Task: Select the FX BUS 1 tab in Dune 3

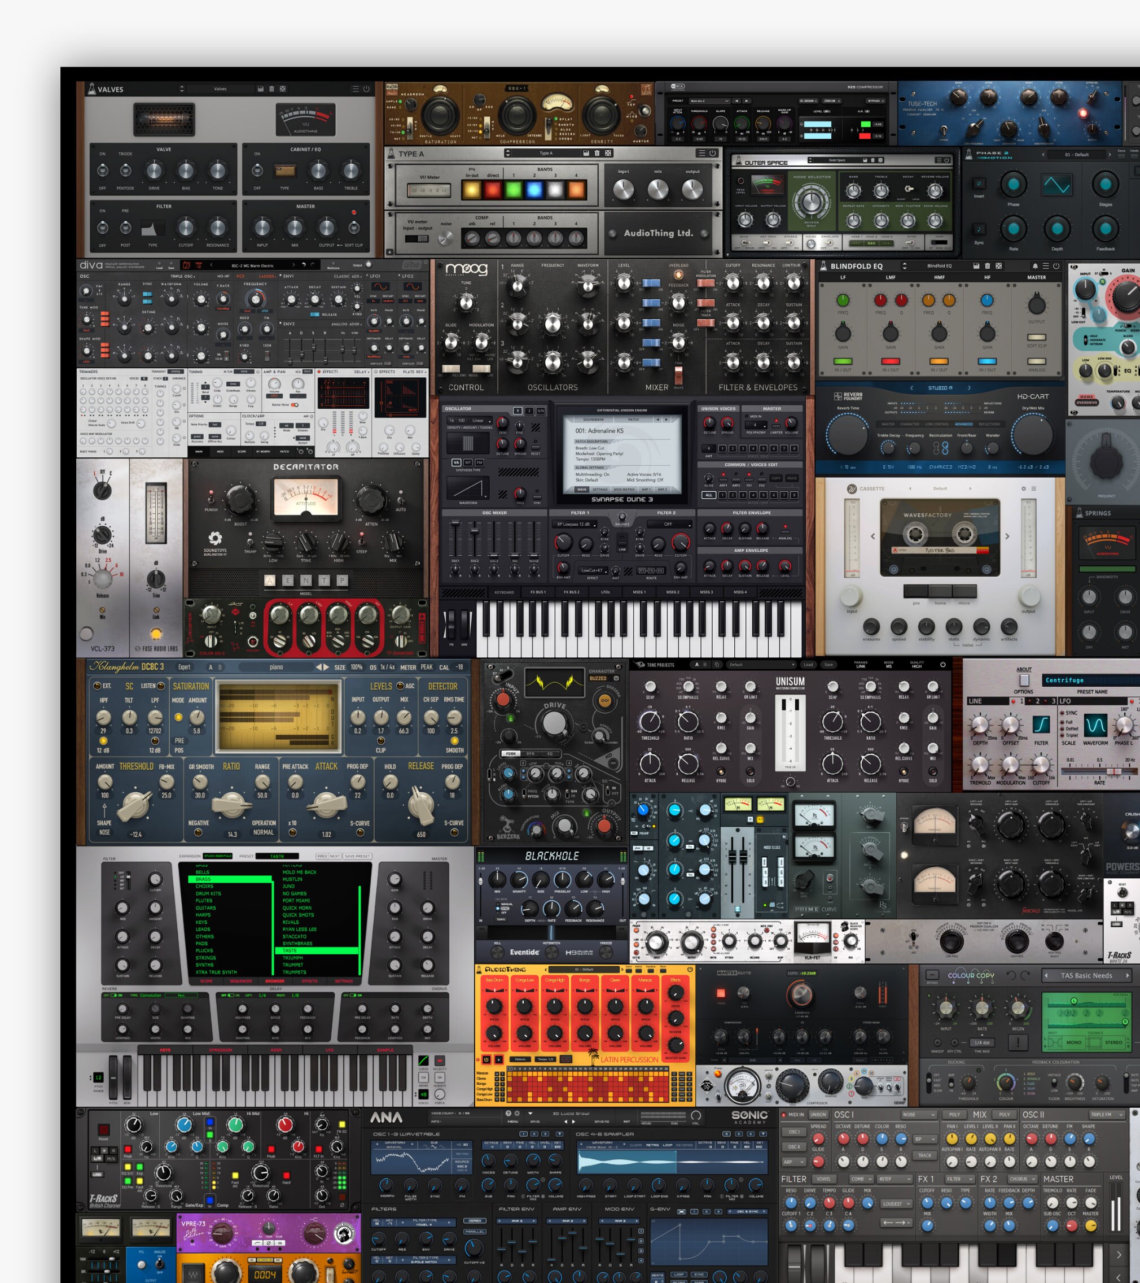Action: (x=538, y=591)
